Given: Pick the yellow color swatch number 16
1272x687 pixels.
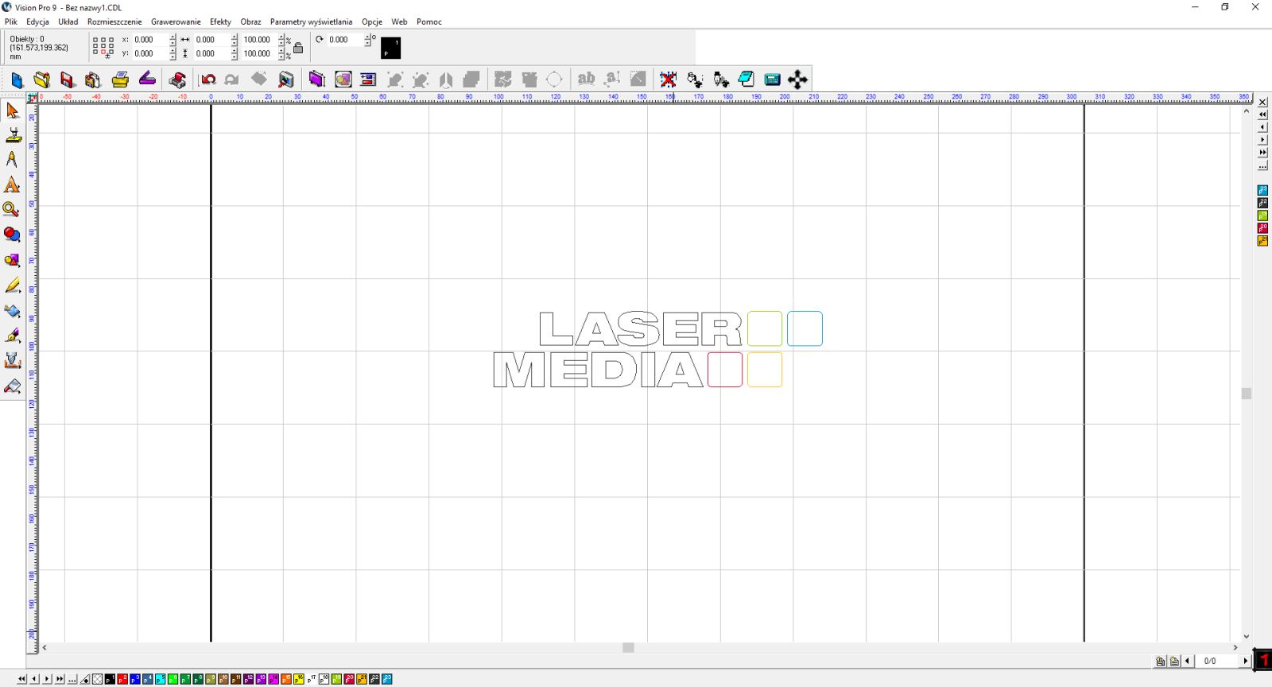Looking at the screenshot, I should point(299,679).
